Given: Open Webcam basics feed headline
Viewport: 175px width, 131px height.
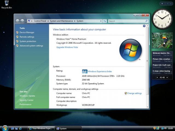Looking at the screenshot, I should tap(162, 53).
